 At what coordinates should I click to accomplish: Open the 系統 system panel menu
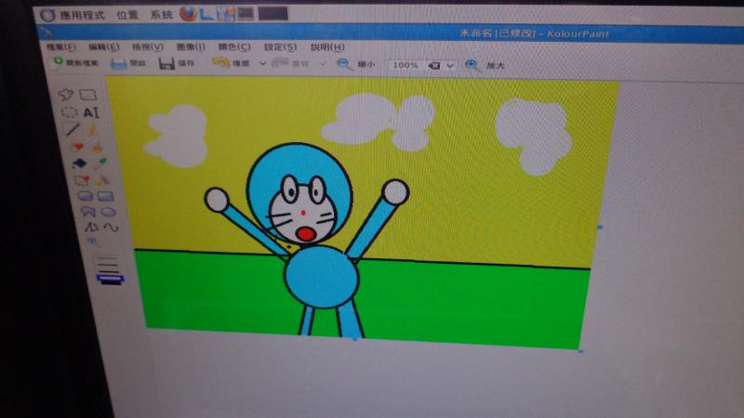pyautogui.click(x=161, y=15)
